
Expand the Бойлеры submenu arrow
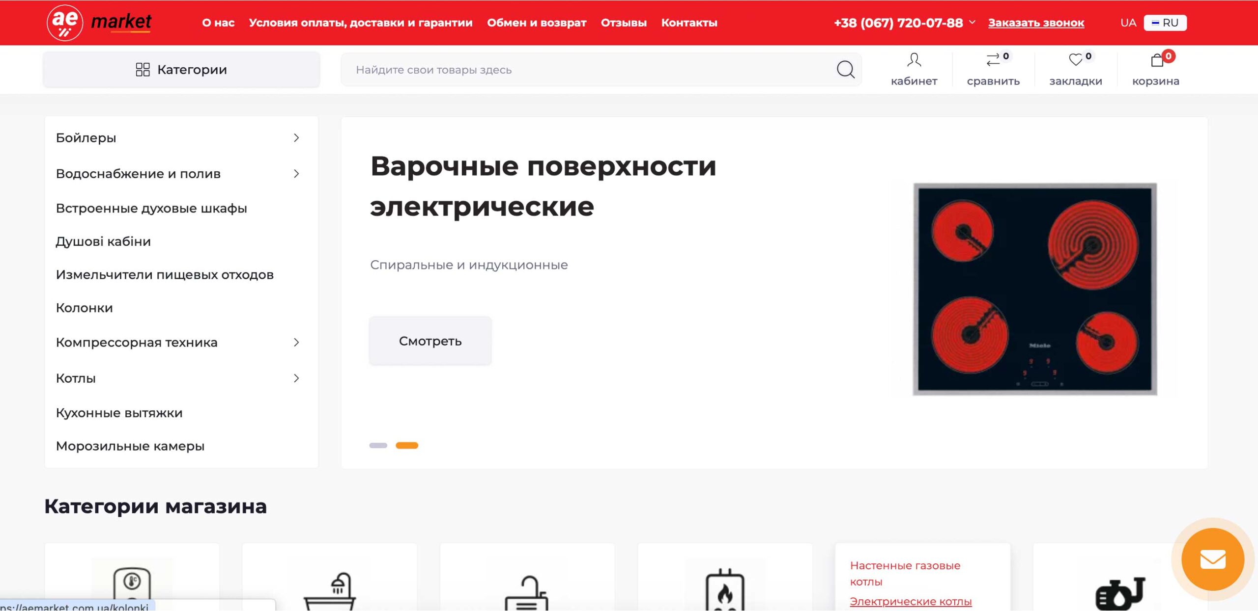pos(296,138)
